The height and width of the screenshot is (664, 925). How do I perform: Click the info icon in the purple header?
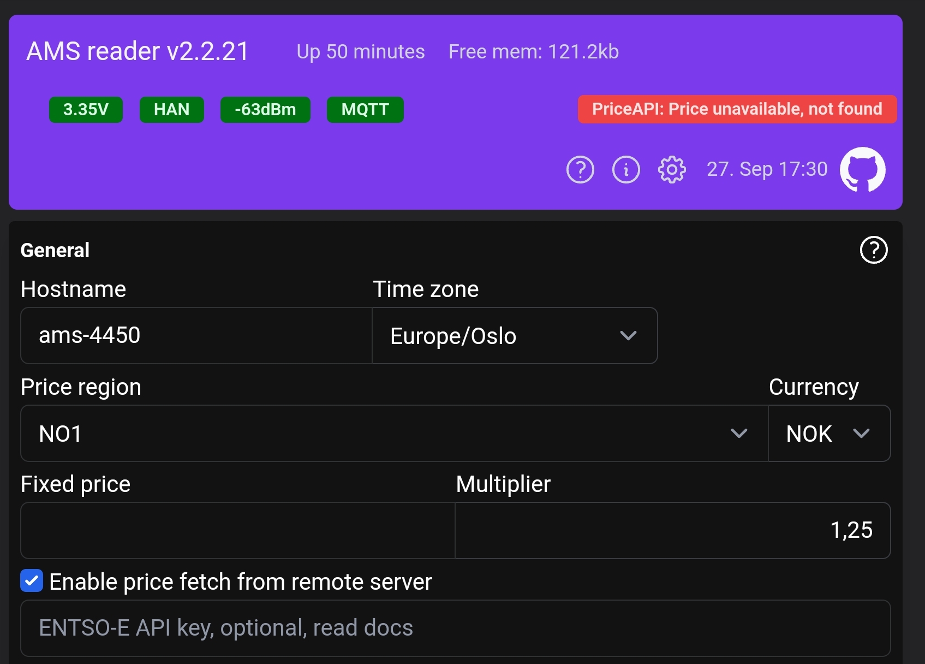click(626, 169)
